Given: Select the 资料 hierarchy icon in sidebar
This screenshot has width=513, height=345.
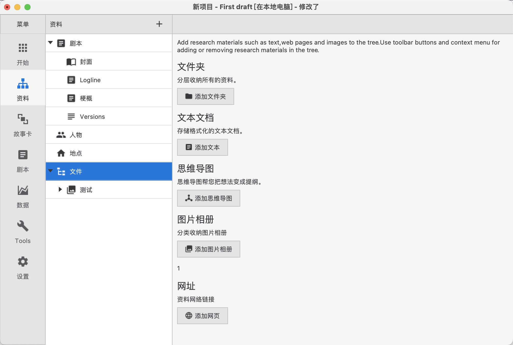Looking at the screenshot, I should coord(23,83).
